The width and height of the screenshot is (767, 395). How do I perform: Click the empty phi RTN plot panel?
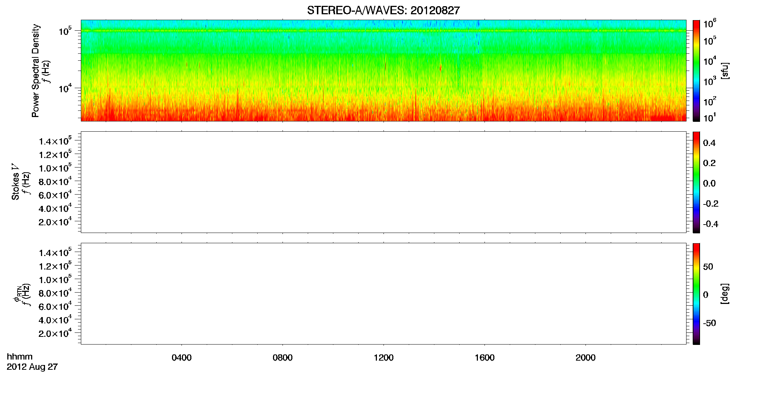tap(383, 294)
